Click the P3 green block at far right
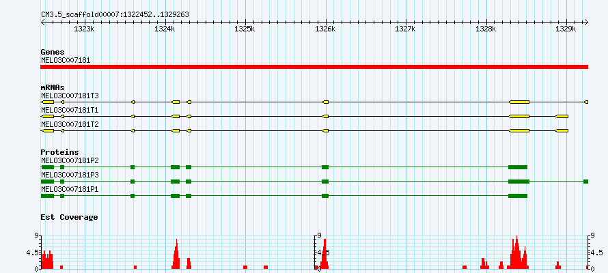Viewport: 608px width, 273px height. coord(586,182)
